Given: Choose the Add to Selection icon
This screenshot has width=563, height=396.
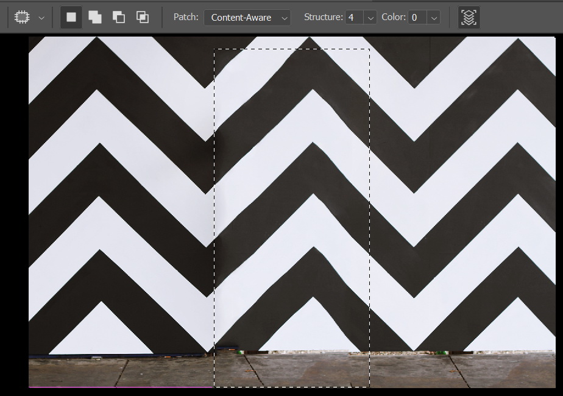Looking at the screenshot, I should (x=95, y=17).
